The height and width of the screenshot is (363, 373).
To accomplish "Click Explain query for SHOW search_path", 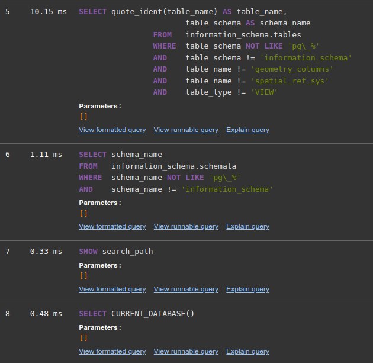I will click(x=247, y=289).
